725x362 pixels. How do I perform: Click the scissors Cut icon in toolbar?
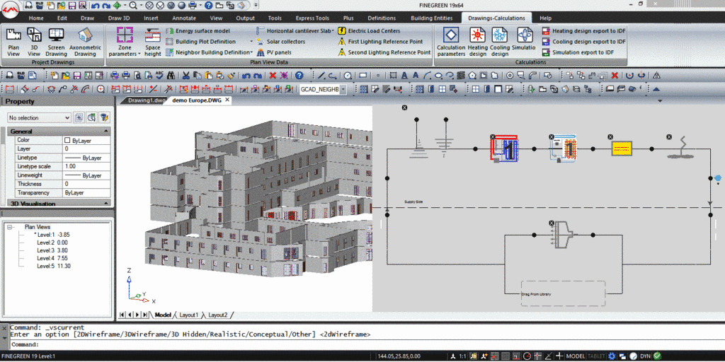tap(186, 76)
